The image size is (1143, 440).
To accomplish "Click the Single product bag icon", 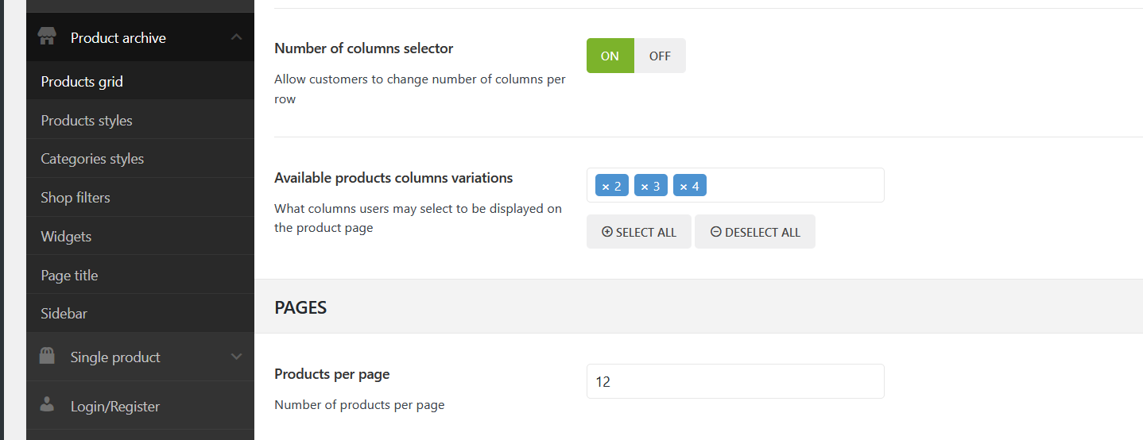I will coord(48,357).
